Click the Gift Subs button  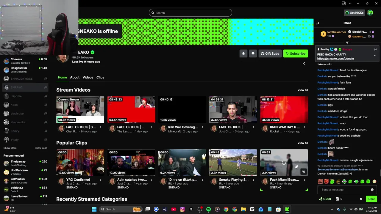pyautogui.click(x=270, y=53)
